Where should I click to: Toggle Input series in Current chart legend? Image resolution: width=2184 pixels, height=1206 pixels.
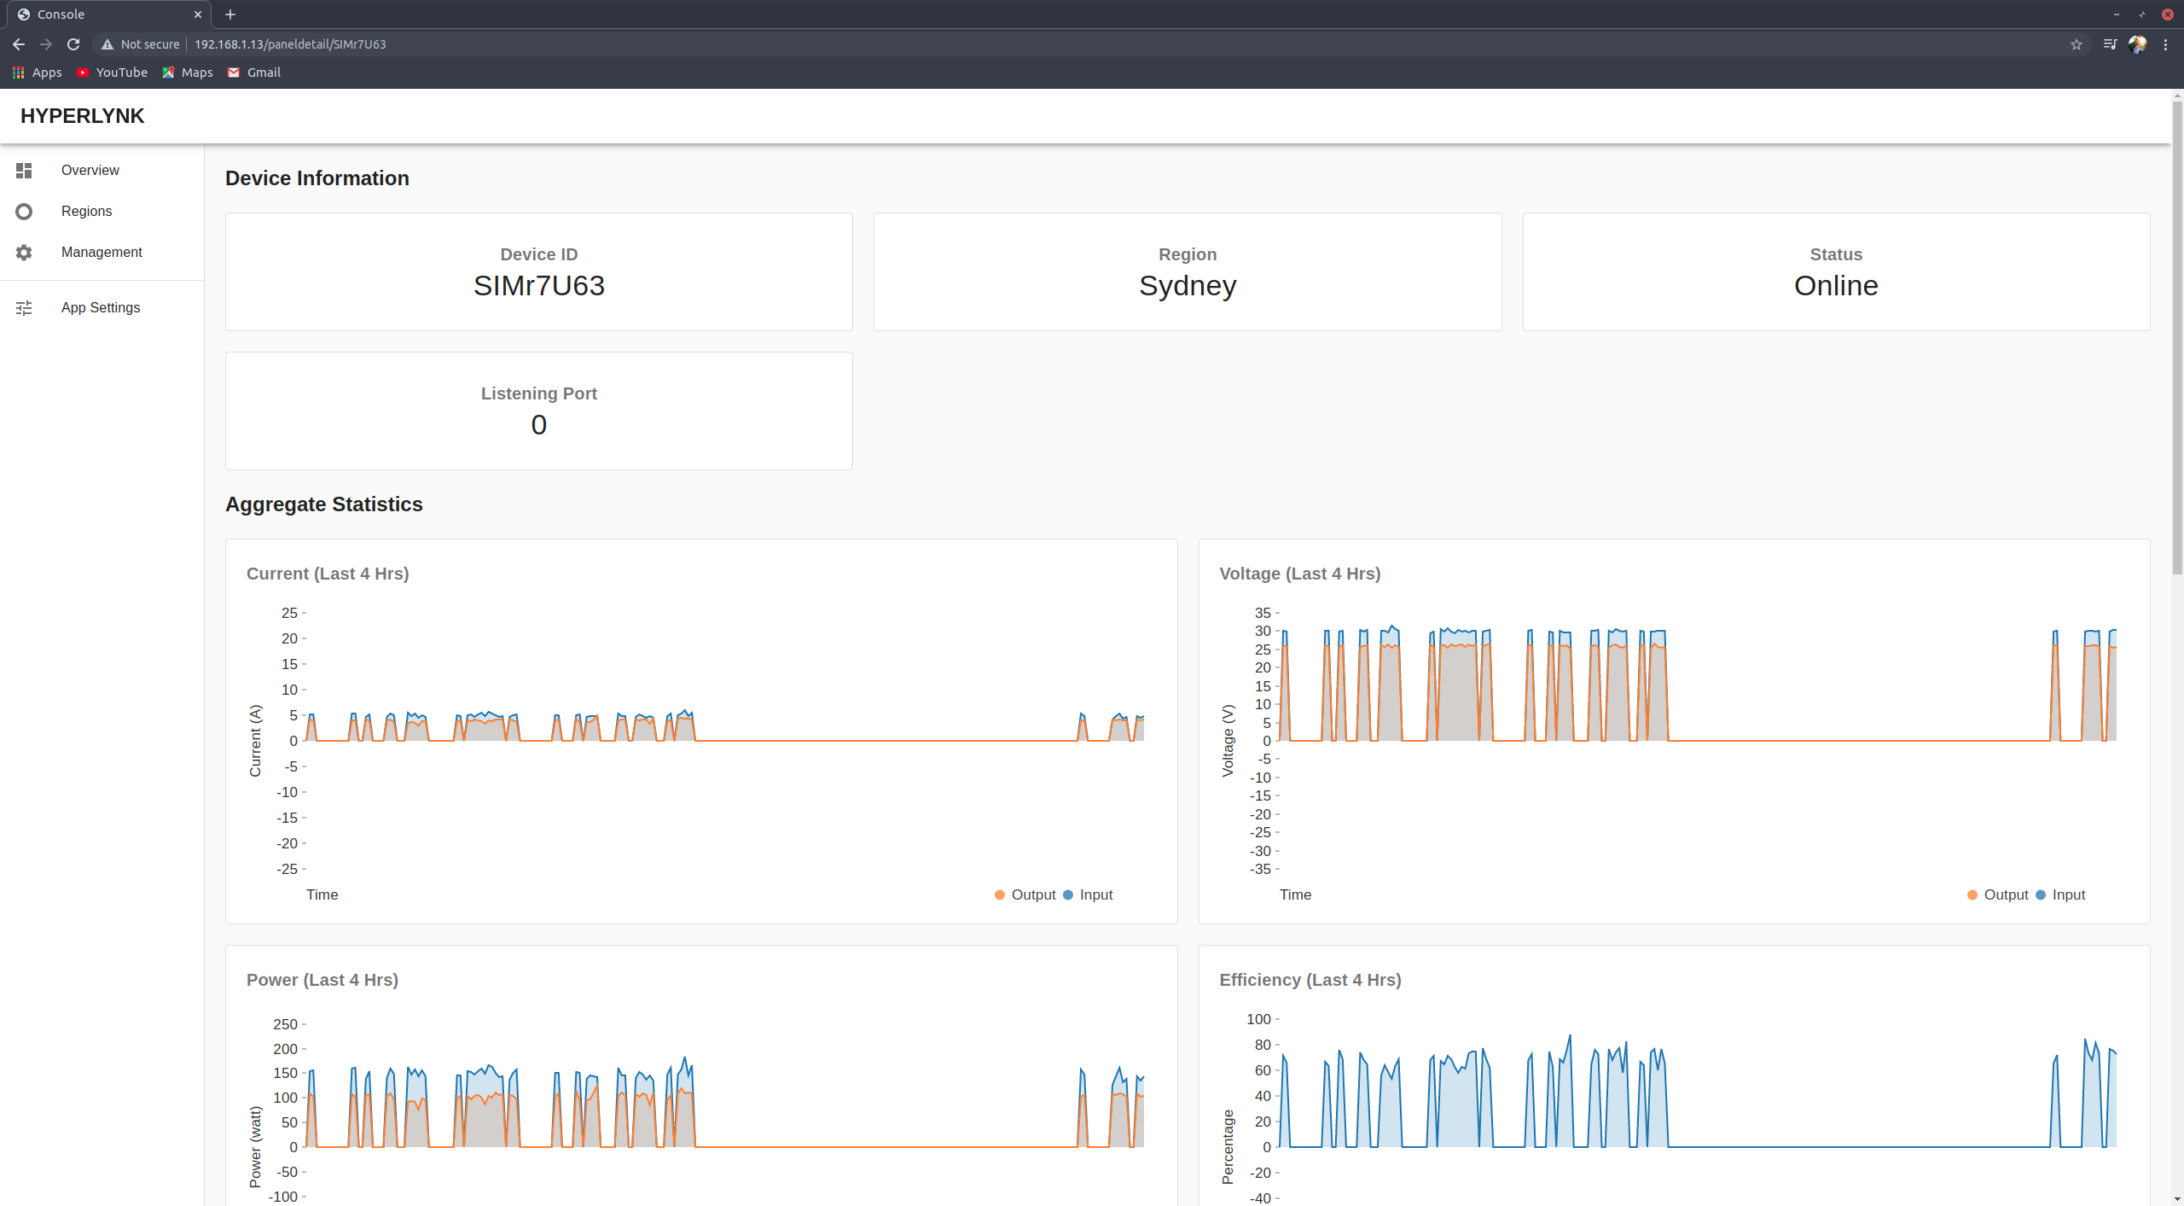(x=1089, y=894)
